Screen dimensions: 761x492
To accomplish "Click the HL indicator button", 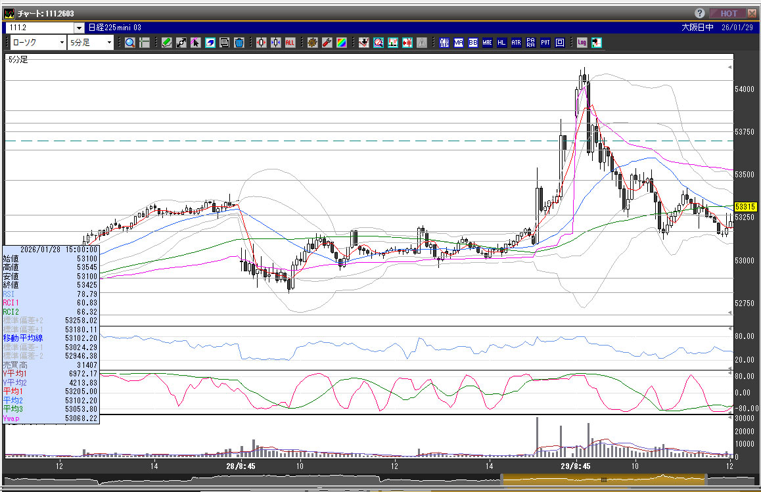I will pyautogui.click(x=501, y=43).
